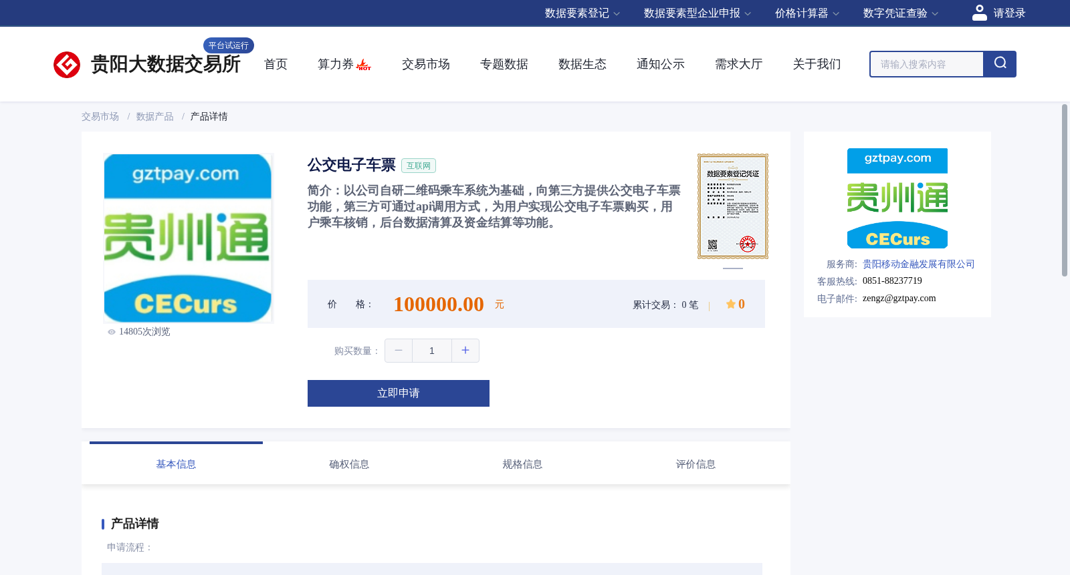
Task: Click the eye icon next to 14805次浏览
Action: tap(112, 332)
